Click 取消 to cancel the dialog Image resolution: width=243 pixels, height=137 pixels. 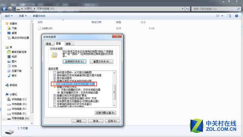tap(96, 121)
